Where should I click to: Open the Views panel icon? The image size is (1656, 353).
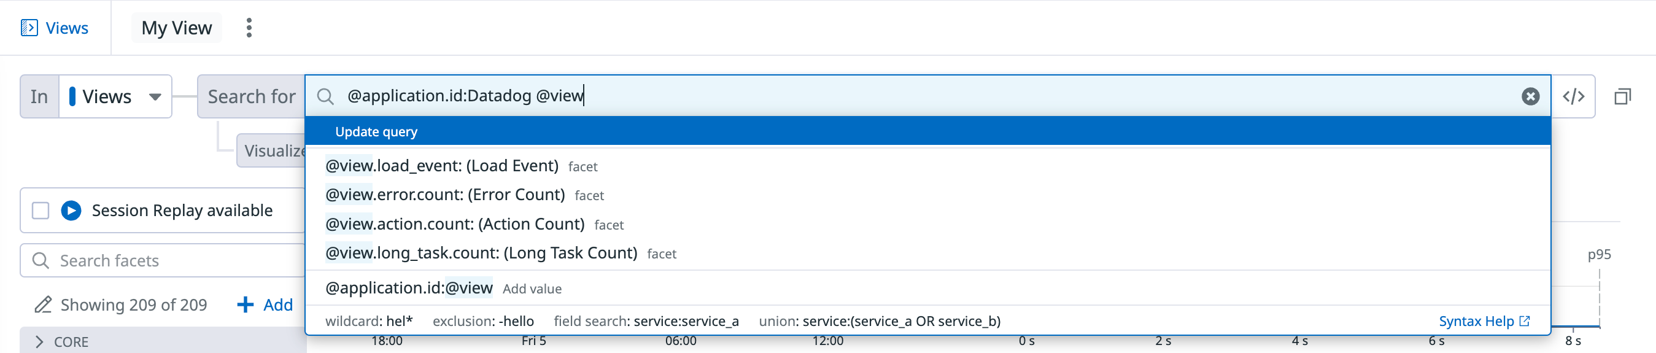[29, 28]
